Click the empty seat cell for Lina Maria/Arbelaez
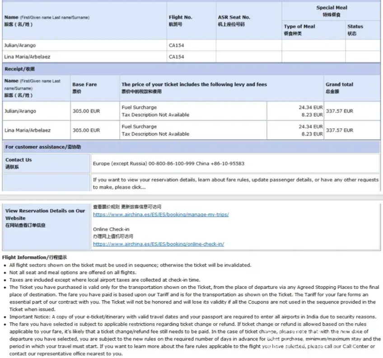 [248, 57]
